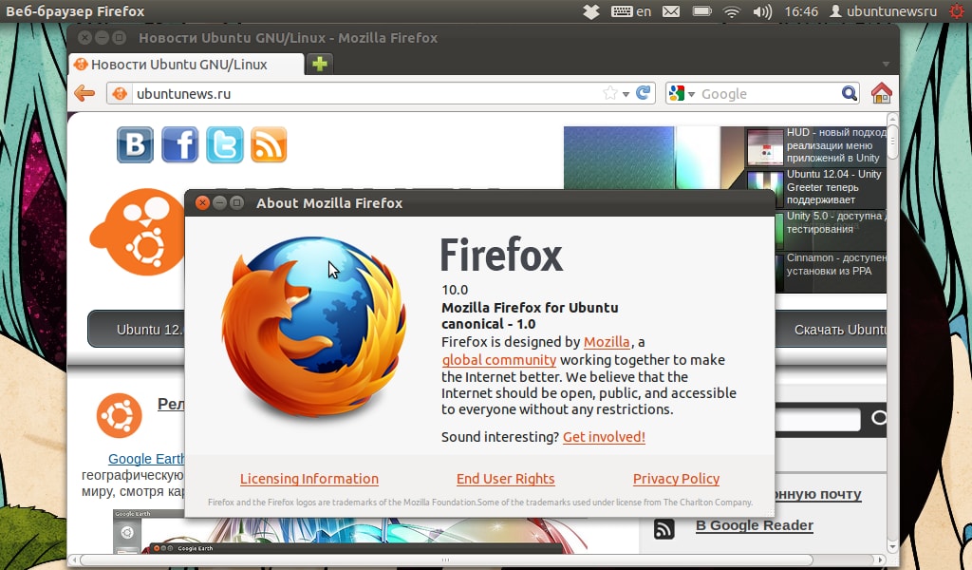Image resolution: width=972 pixels, height=570 pixels.
Task: Open the ubuntunewsru user menu
Action: (884, 11)
